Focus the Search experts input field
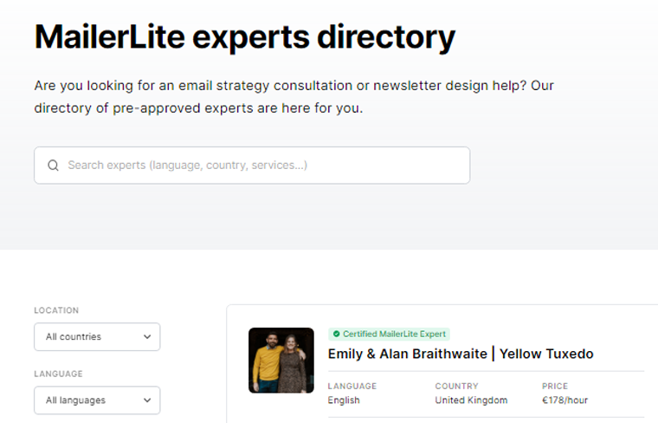 pyautogui.click(x=252, y=165)
